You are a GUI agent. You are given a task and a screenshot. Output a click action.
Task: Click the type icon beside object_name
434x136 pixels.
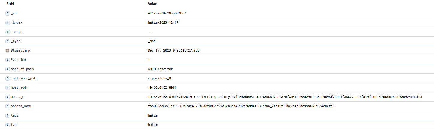[x=7, y=106]
